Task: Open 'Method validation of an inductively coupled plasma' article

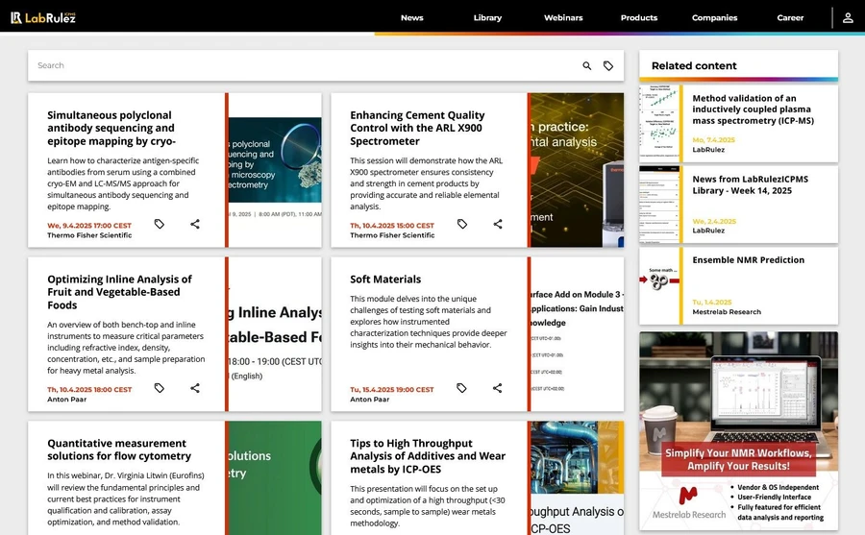Action: 753,109
